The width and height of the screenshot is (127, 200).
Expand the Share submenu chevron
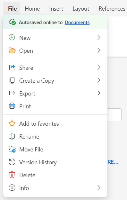99,68
